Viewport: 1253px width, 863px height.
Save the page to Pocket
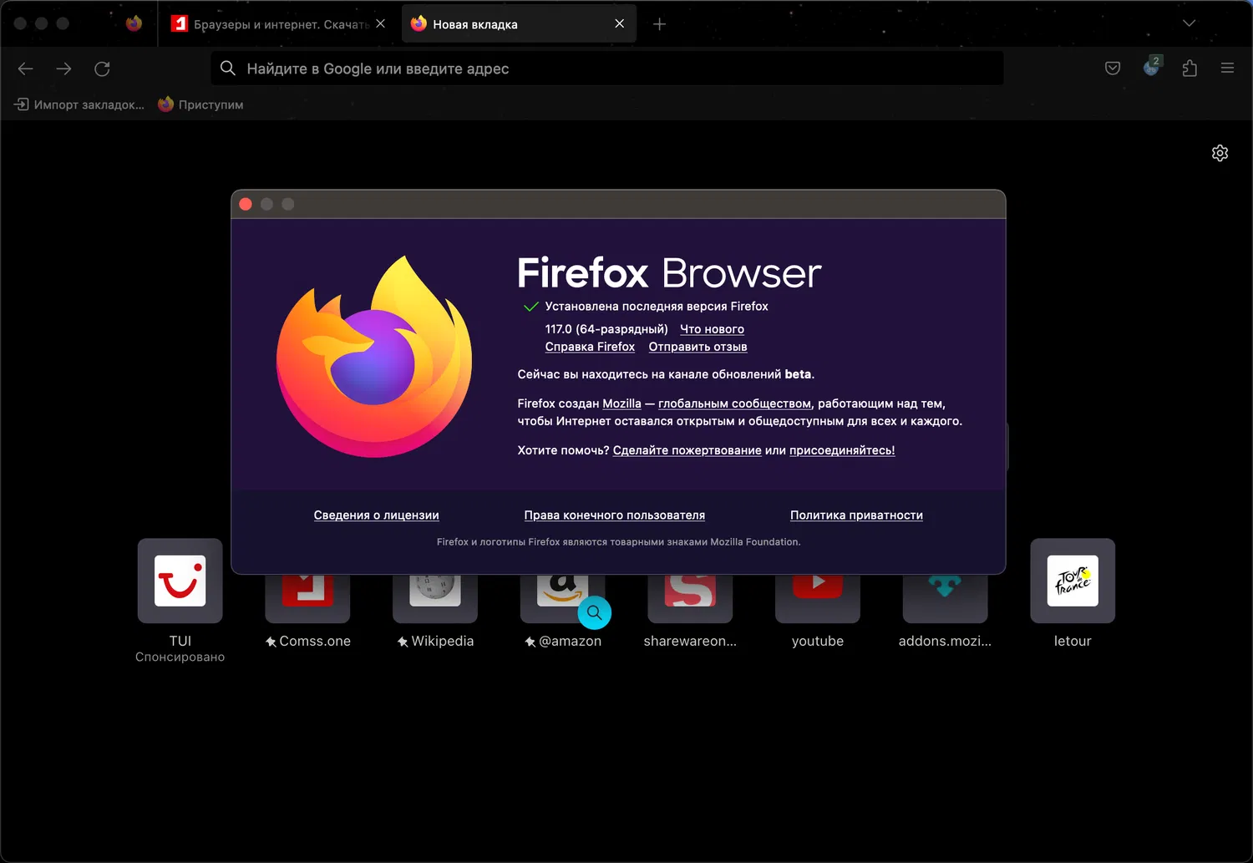pyautogui.click(x=1112, y=69)
